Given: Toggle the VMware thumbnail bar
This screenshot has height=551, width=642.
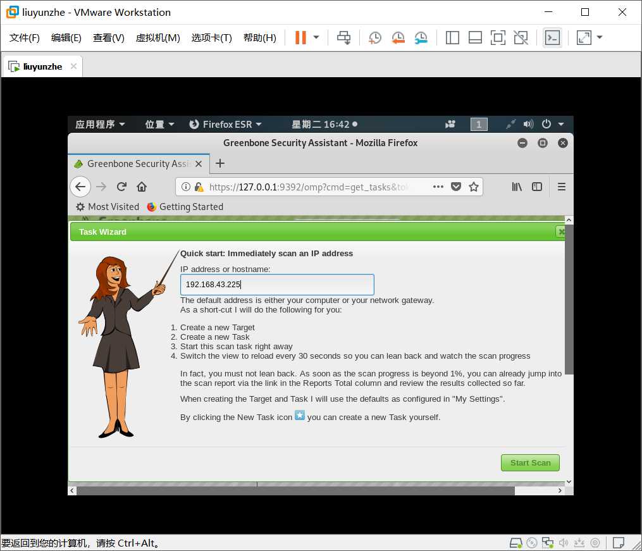Looking at the screenshot, I should pos(475,38).
